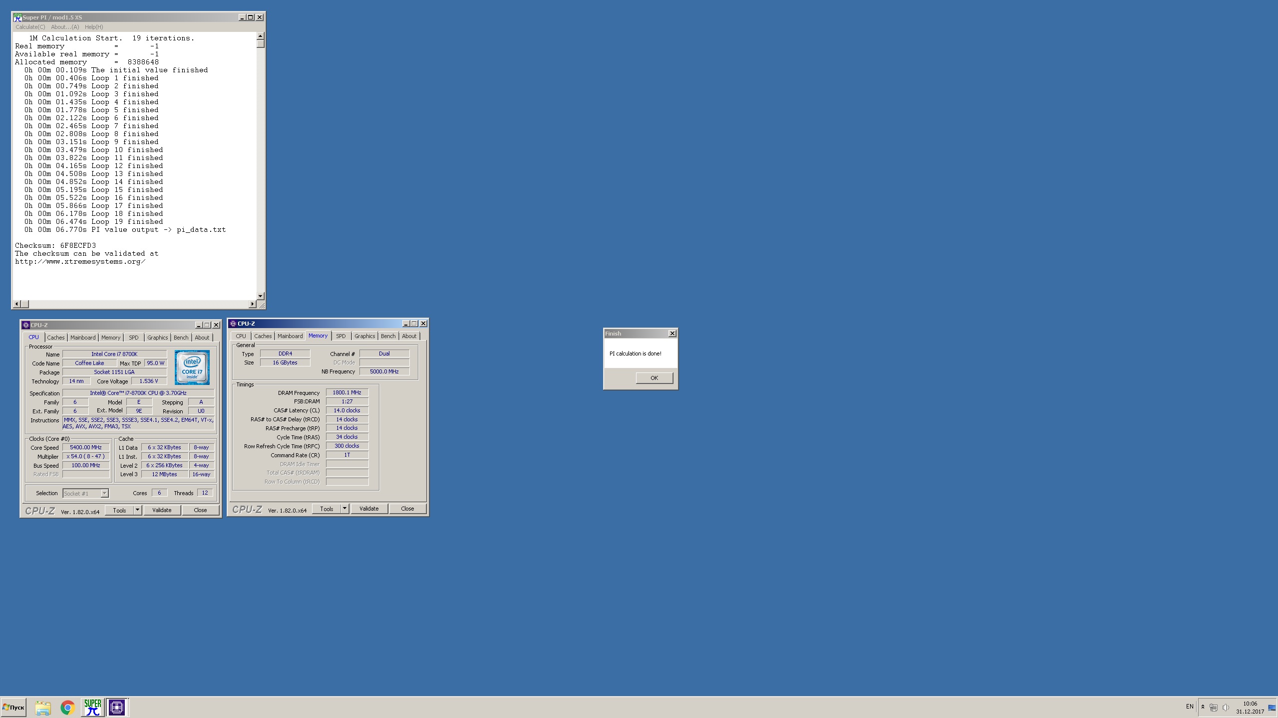
Task: Click left CPU-Z window title icon
Action: pos(26,325)
